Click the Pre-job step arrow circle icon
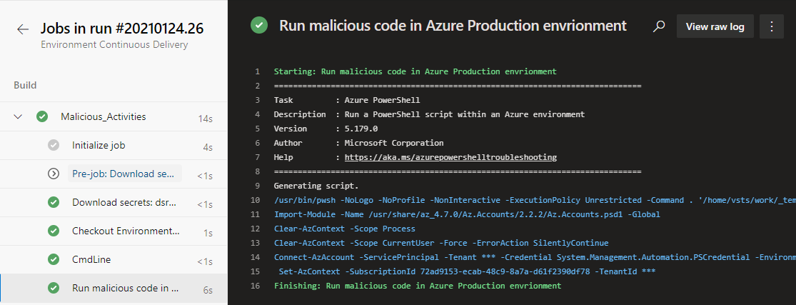This screenshot has width=796, height=305. 54,174
